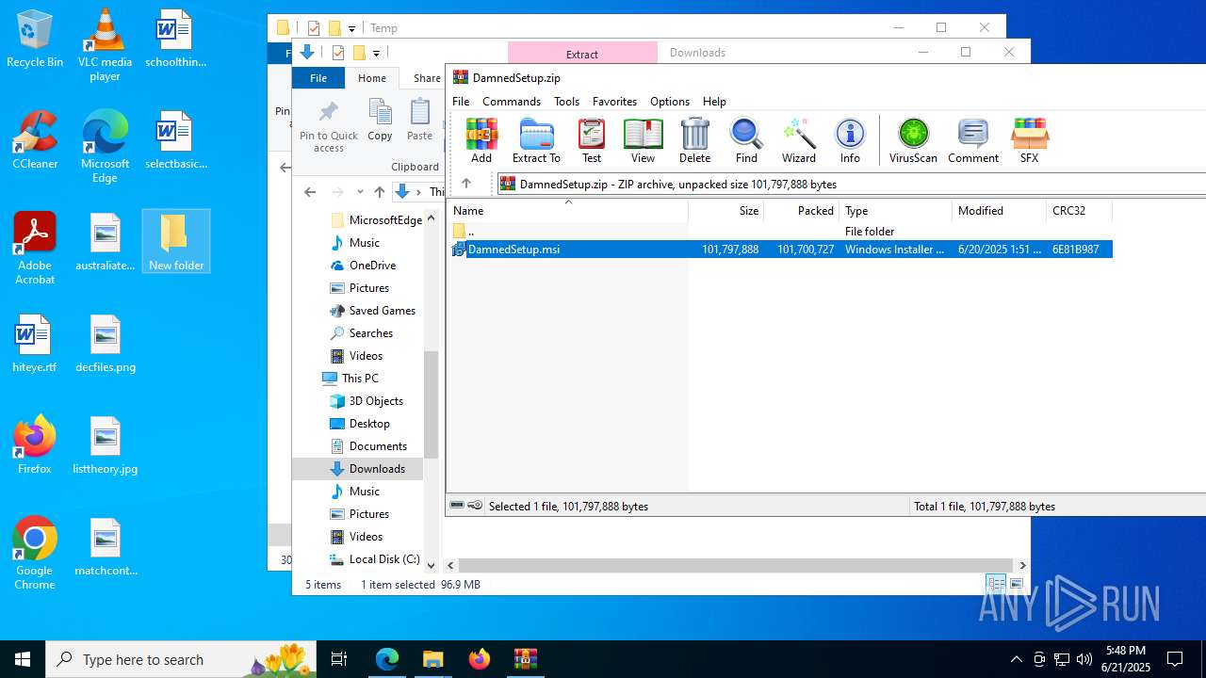
Task: Open WinRAR Options menu
Action: pyautogui.click(x=670, y=102)
